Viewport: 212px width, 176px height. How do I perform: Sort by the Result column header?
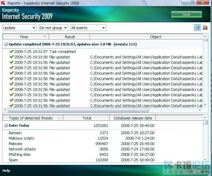[x=69, y=37]
